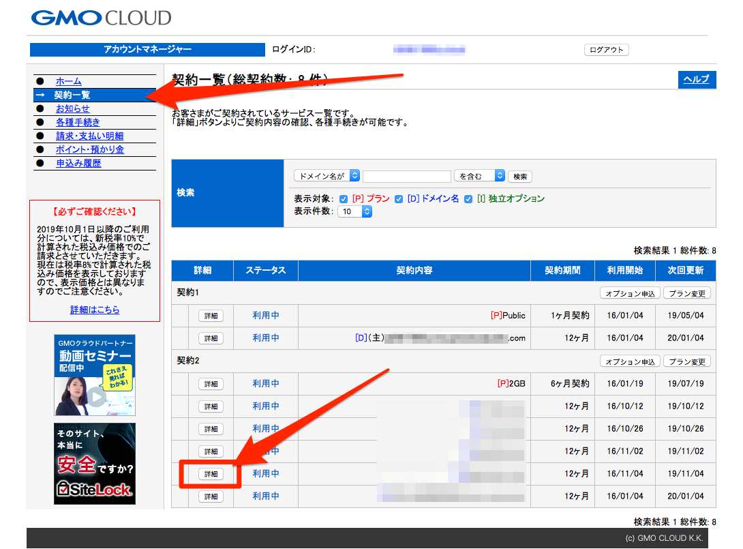The image size is (743, 549).
Task: Select 請求・支払い明細 in the sidebar
Action: tap(89, 136)
